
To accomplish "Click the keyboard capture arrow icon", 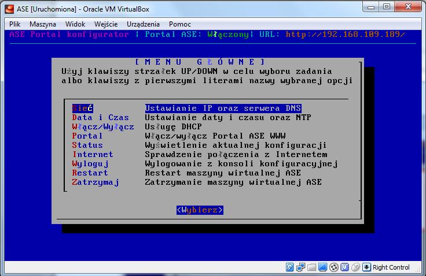I will point(366,267).
